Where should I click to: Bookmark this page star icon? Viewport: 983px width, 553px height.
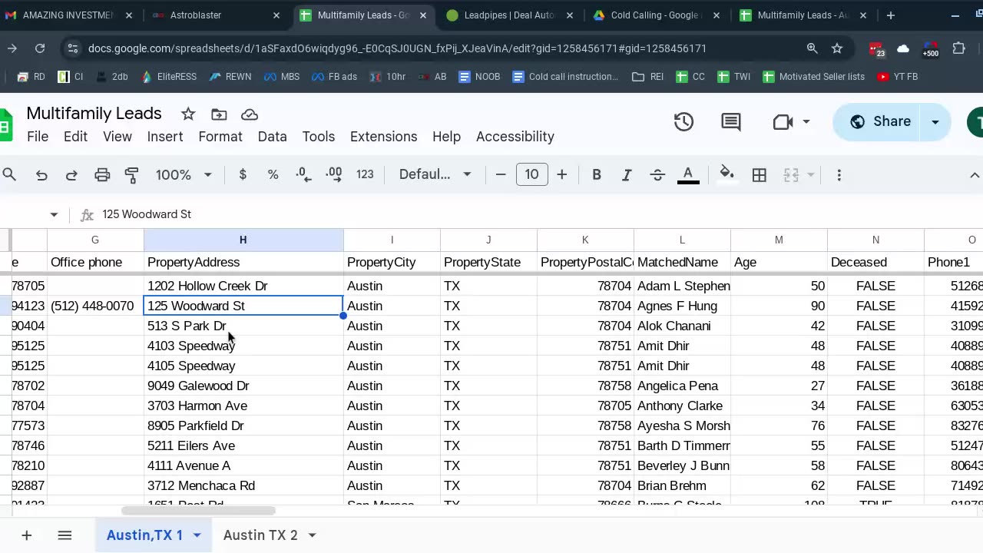837,48
